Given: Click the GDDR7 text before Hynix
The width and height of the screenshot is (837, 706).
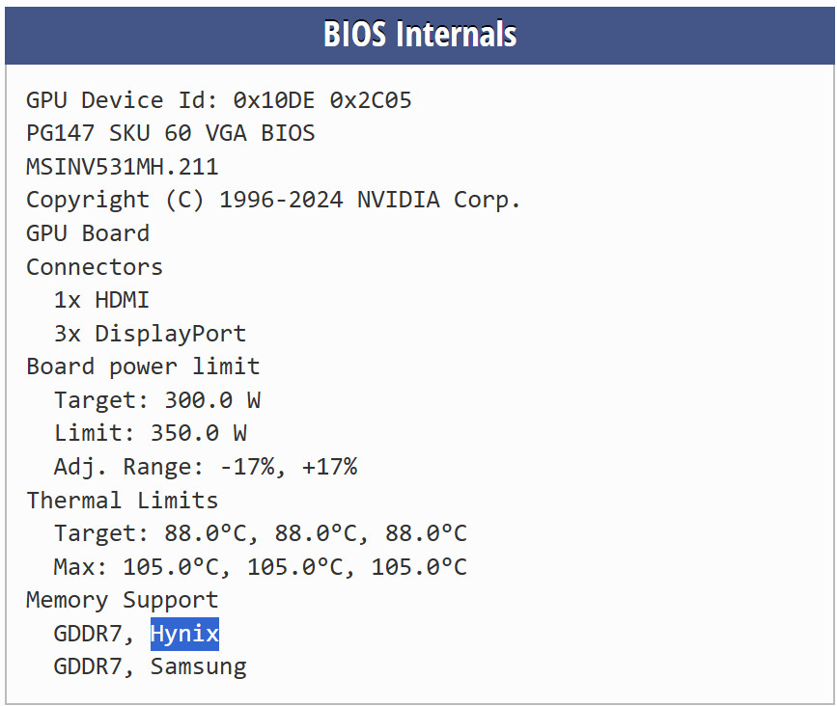Looking at the screenshot, I should click(x=88, y=634).
